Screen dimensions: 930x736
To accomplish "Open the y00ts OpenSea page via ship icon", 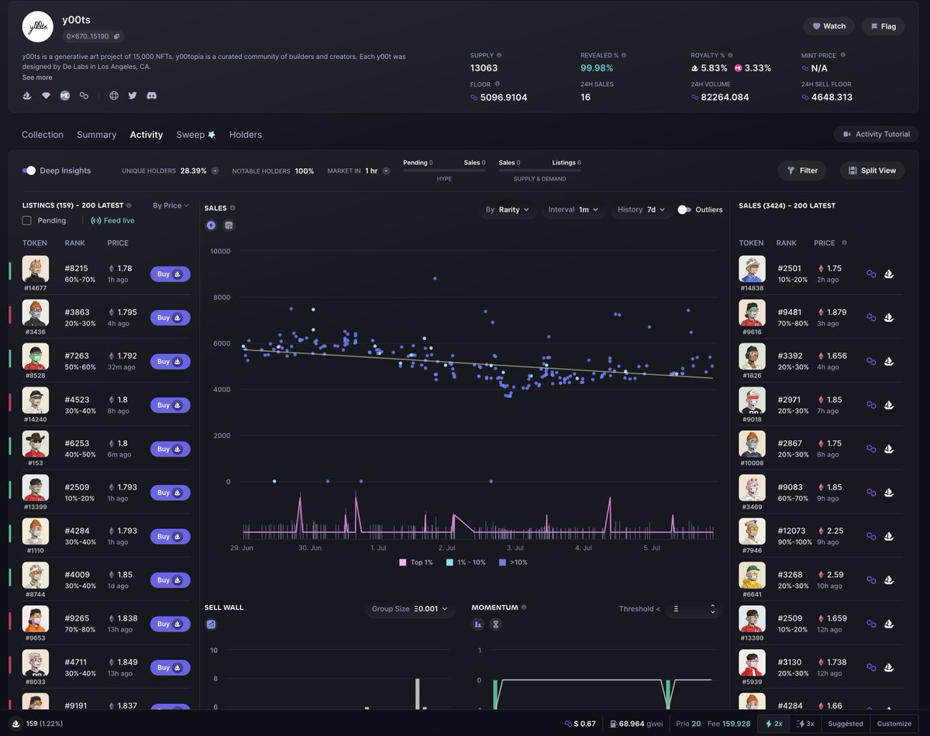I will (26, 95).
